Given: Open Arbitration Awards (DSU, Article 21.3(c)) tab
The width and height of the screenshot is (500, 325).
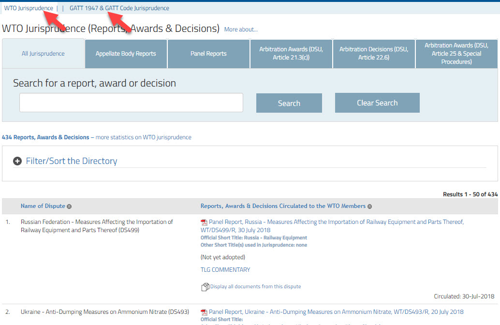Looking at the screenshot, I should point(291,54).
